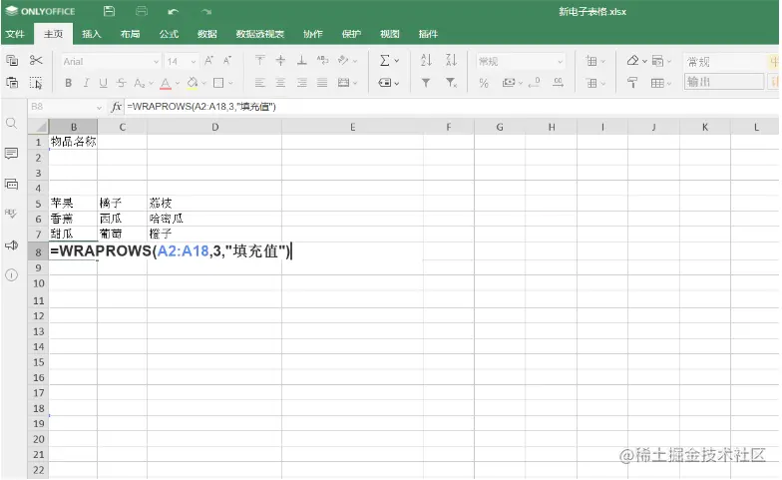Open the 文件 tab
782x480 pixels.
pos(15,34)
